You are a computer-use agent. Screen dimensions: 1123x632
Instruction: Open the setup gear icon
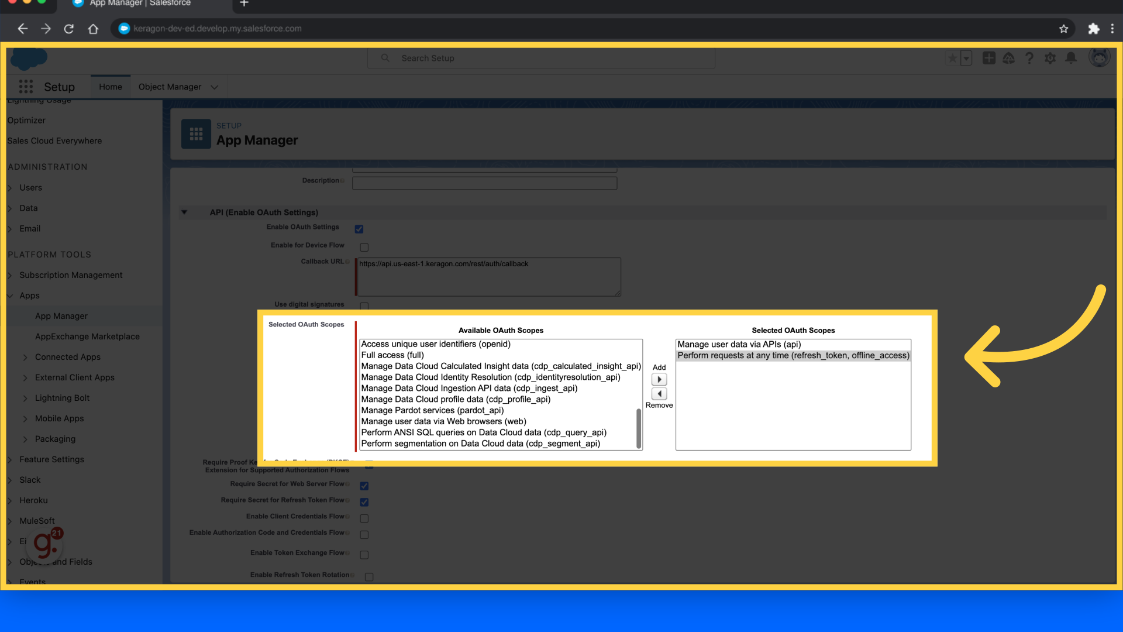pos(1050,58)
